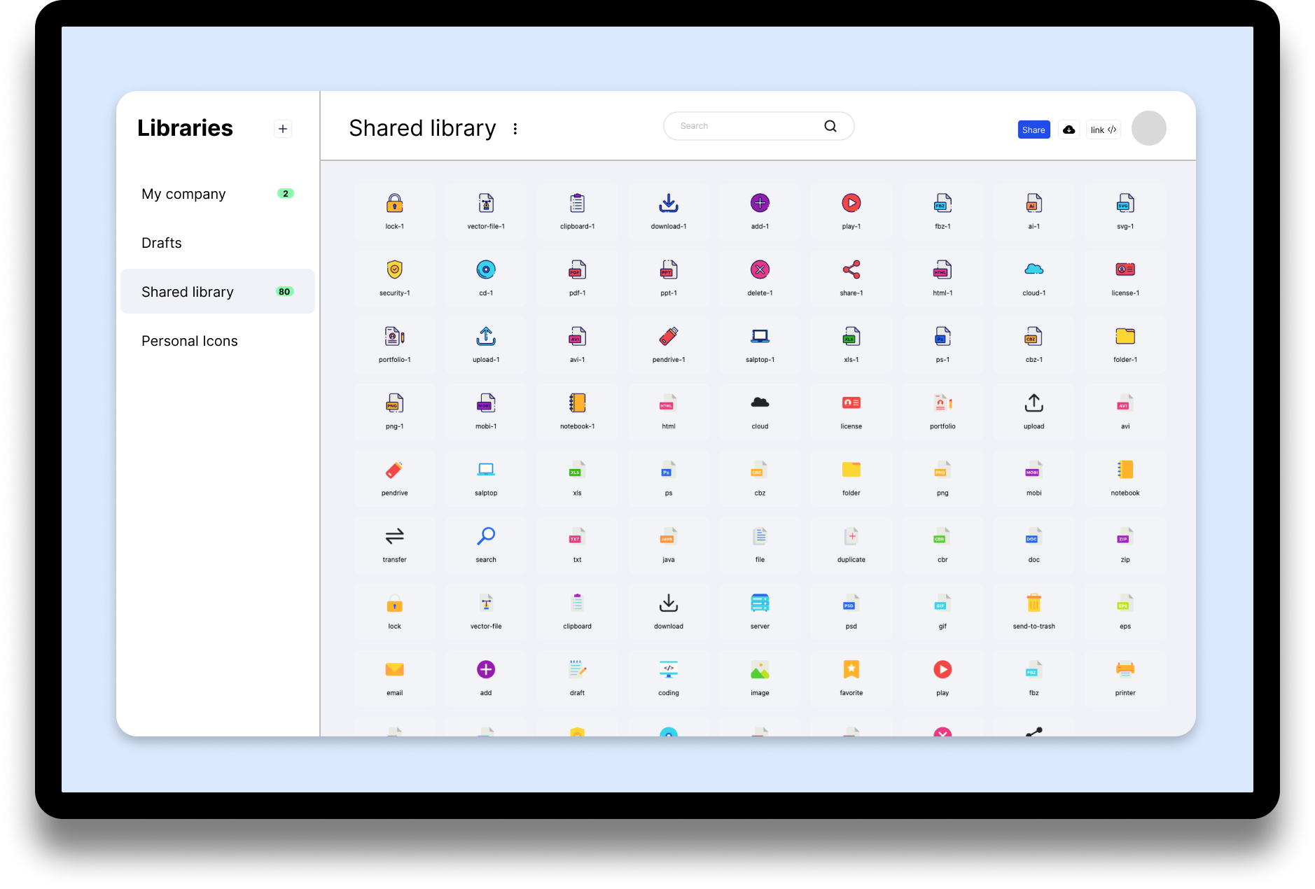Open the Personal Icons library
The image size is (1315, 889).
tap(190, 341)
